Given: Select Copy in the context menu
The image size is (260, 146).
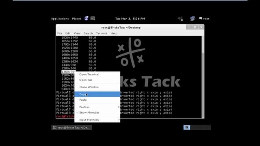Looking at the screenshot, I should click(97, 94).
